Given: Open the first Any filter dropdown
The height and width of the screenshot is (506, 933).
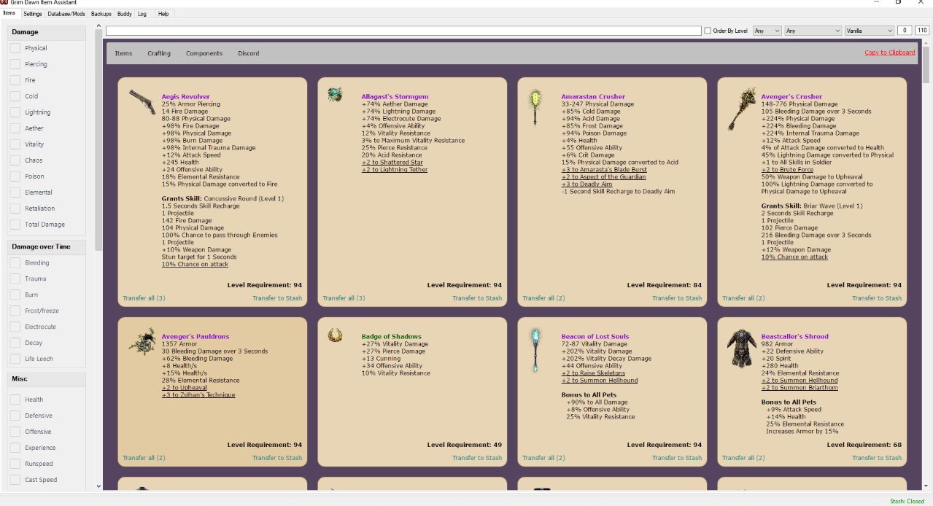Looking at the screenshot, I should click(x=767, y=31).
